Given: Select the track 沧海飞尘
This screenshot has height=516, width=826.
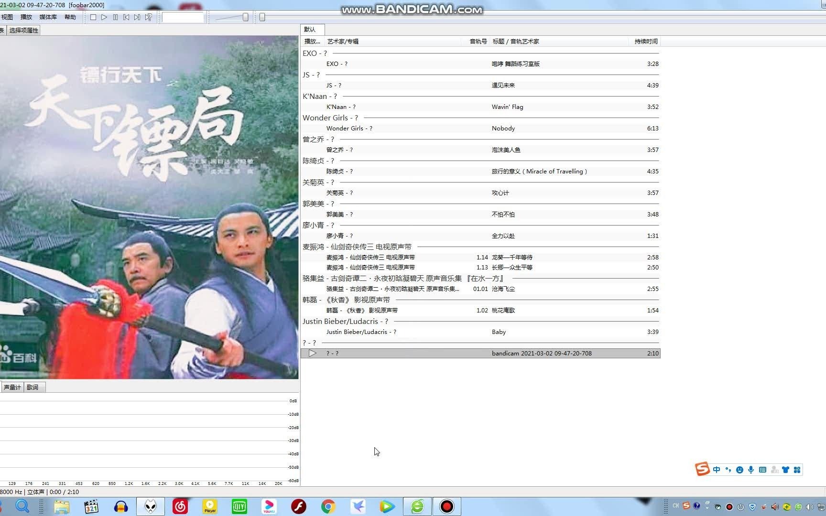Looking at the screenshot, I should coord(480,289).
